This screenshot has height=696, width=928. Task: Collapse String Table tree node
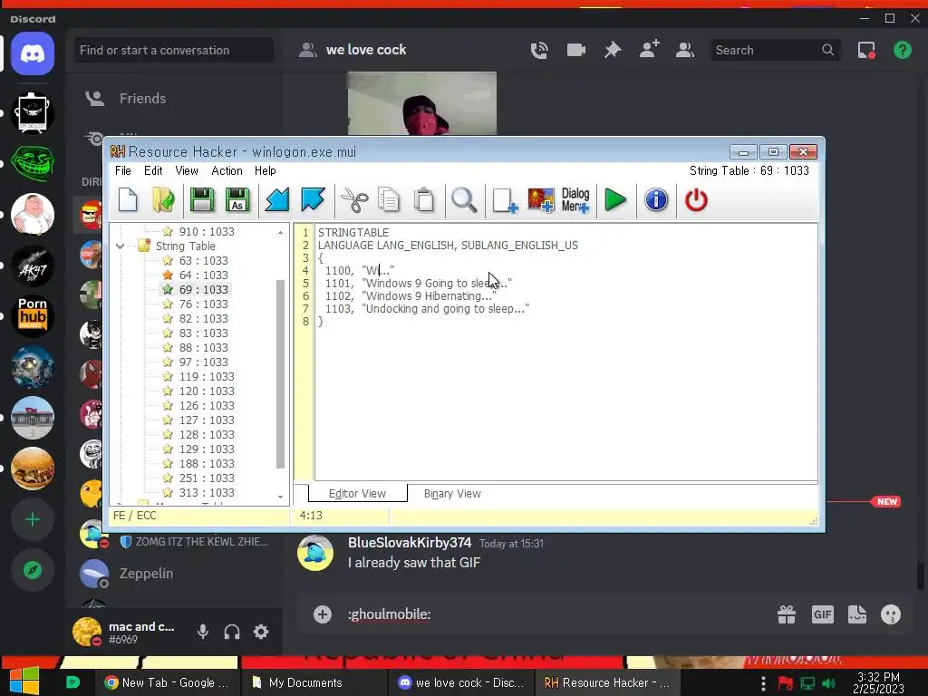coord(121,246)
